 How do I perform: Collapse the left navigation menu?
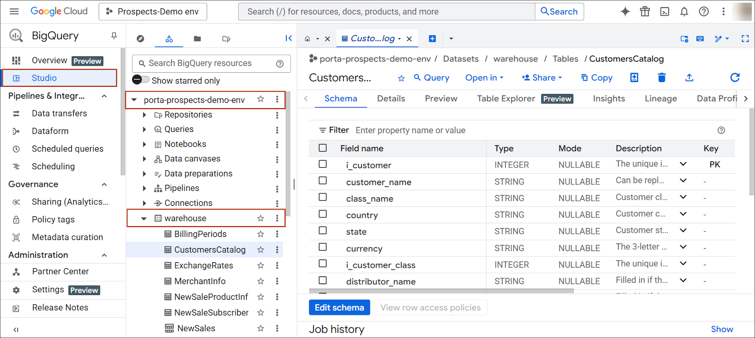tap(16, 330)
